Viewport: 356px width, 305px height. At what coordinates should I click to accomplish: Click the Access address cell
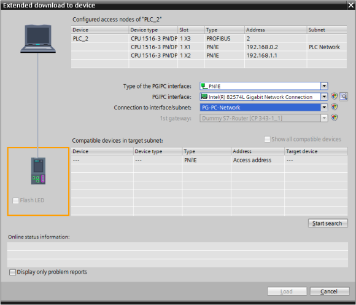tap(257, 160)
